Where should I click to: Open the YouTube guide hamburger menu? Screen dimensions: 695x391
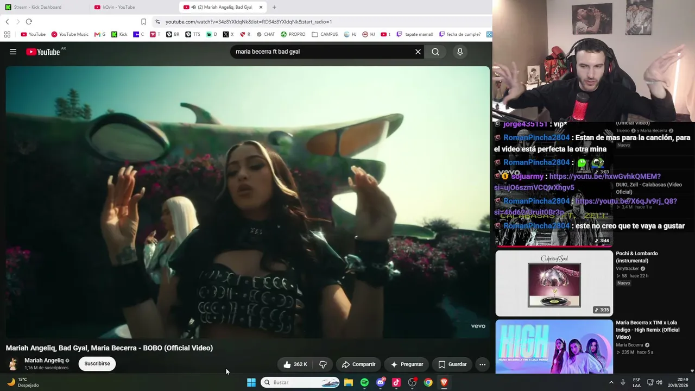pos(13,52)
